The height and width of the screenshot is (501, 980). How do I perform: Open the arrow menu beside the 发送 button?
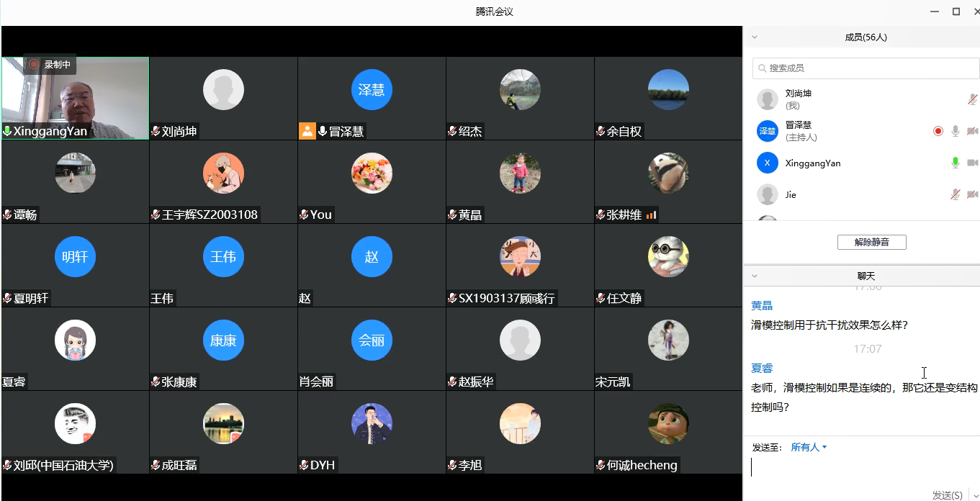click(976, 495)
